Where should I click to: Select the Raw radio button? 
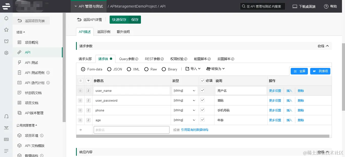point(146,69)
